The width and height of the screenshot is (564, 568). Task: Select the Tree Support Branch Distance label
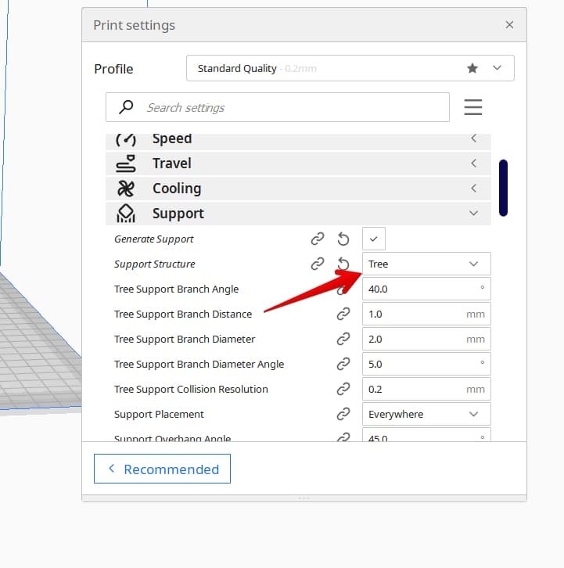point(183,314)
